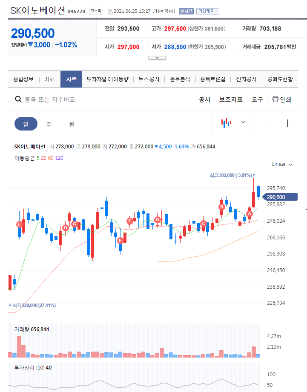Open the 종목분석 tab
This screenshot has height=392, width=307.
click(x=180, y=79)
